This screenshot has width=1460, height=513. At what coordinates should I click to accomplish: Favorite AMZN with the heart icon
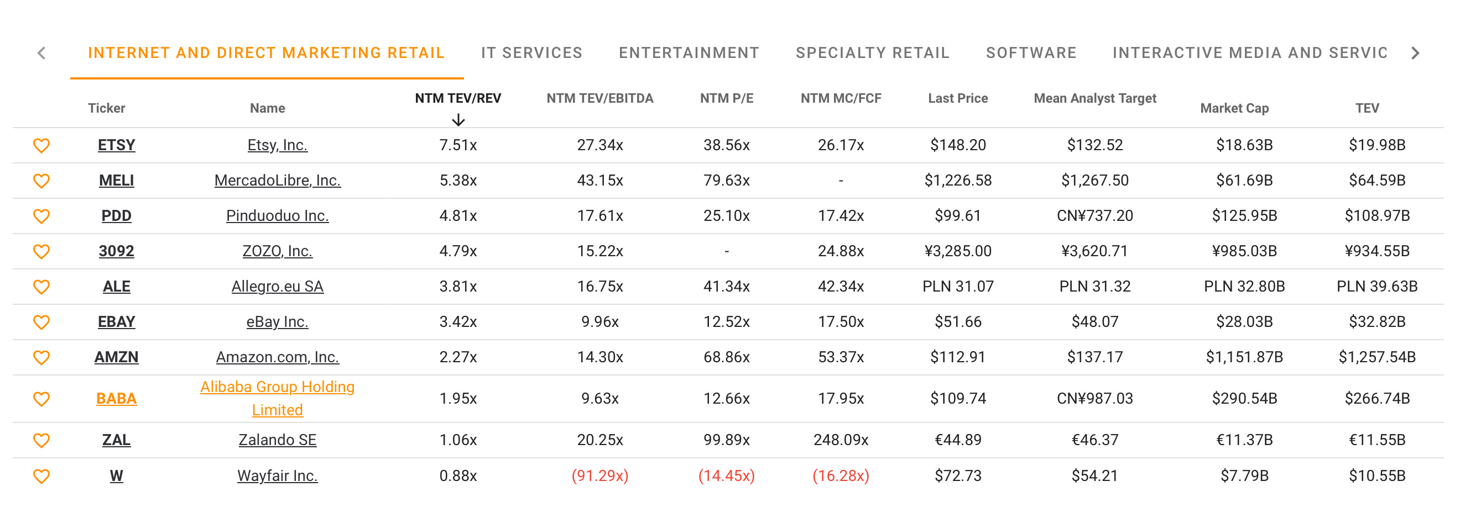click(x=41, y=358)
